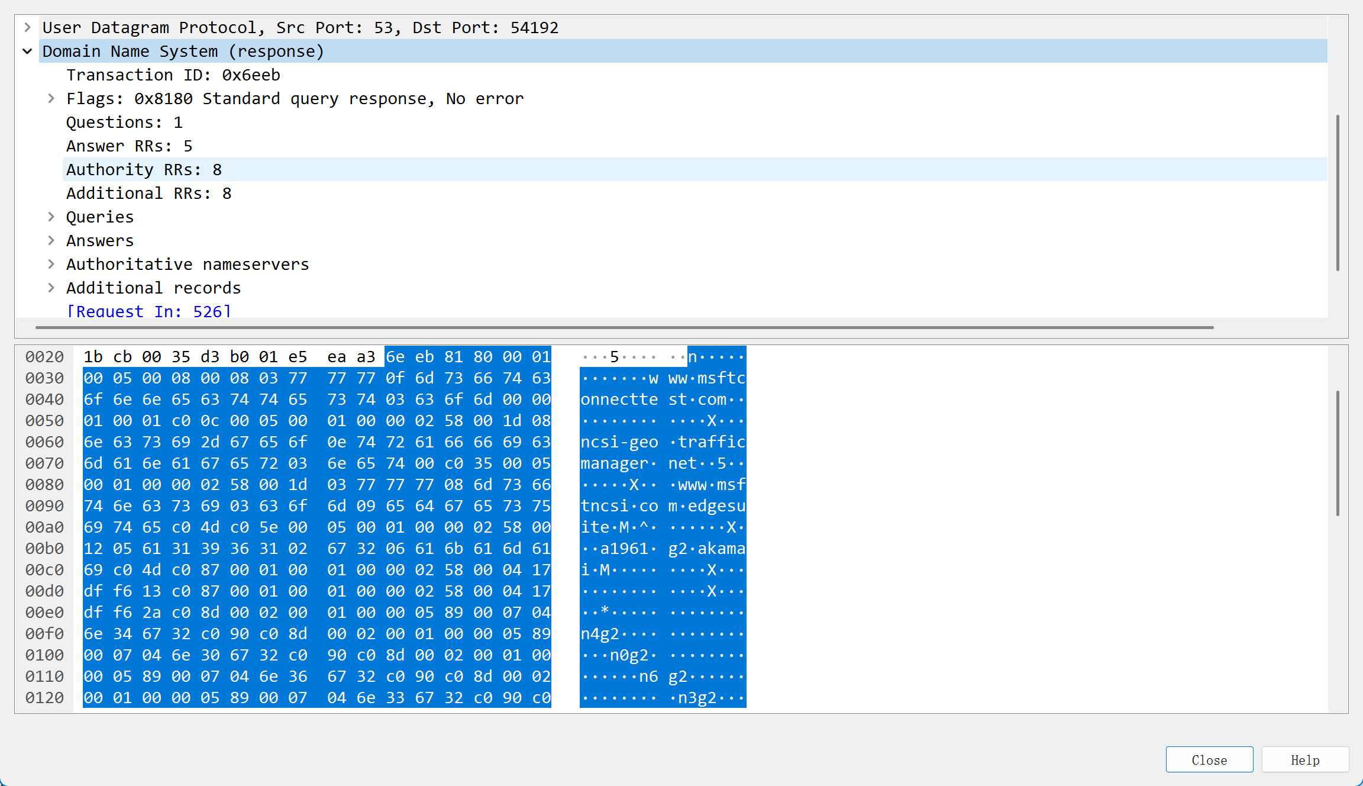Select the Answers row label

coord(100,240)
